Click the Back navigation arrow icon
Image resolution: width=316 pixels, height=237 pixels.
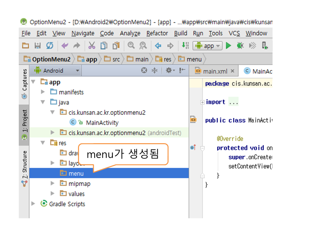[x=158, y=46]
